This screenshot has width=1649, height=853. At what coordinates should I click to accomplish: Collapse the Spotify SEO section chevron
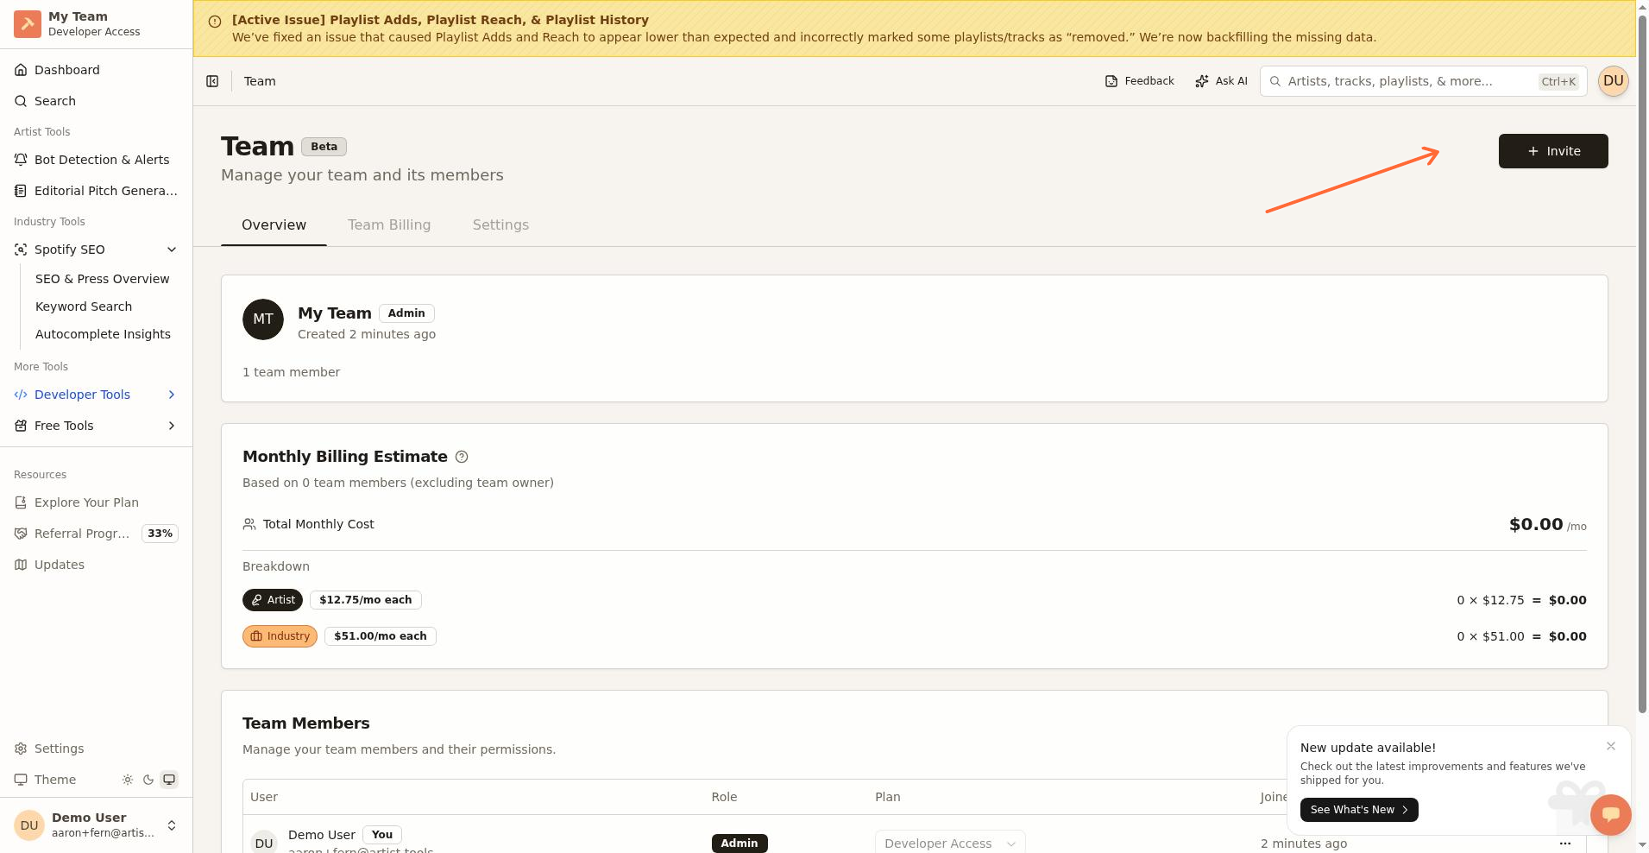(172, 250)
